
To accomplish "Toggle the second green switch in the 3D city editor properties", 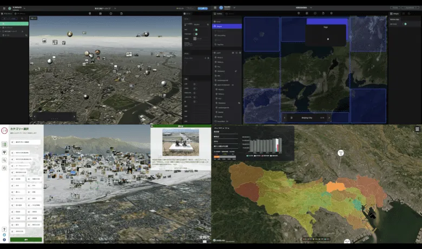I will pyautogui.click(x=196, y=34).
